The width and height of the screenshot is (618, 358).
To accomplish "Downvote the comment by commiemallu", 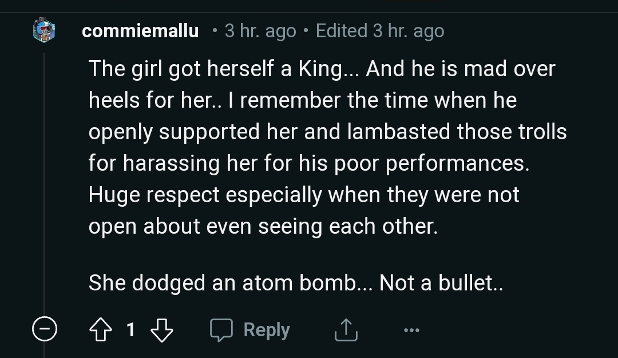I will (161, 330).
